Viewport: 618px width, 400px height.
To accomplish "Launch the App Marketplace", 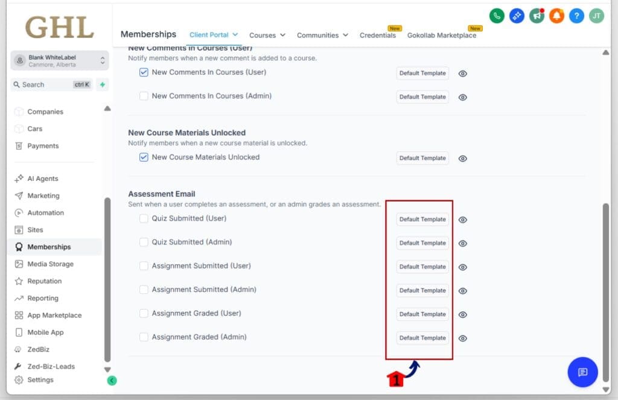I will pyautogui.click(x=54, y=315).
